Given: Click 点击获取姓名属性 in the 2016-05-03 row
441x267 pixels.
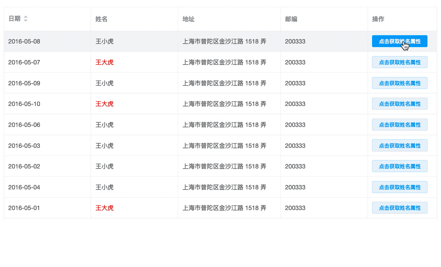Looking at the screenshot, I should [400, 146].
